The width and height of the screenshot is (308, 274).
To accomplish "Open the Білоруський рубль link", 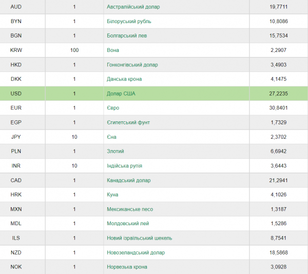I will coord(129,21).
